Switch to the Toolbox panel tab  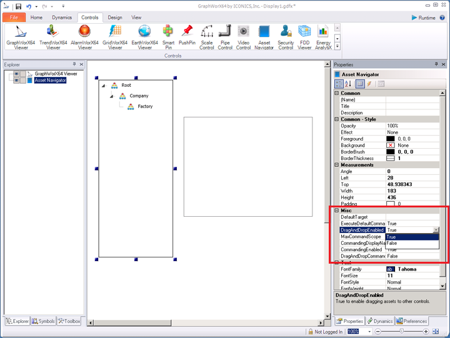(x=69, y=321)
